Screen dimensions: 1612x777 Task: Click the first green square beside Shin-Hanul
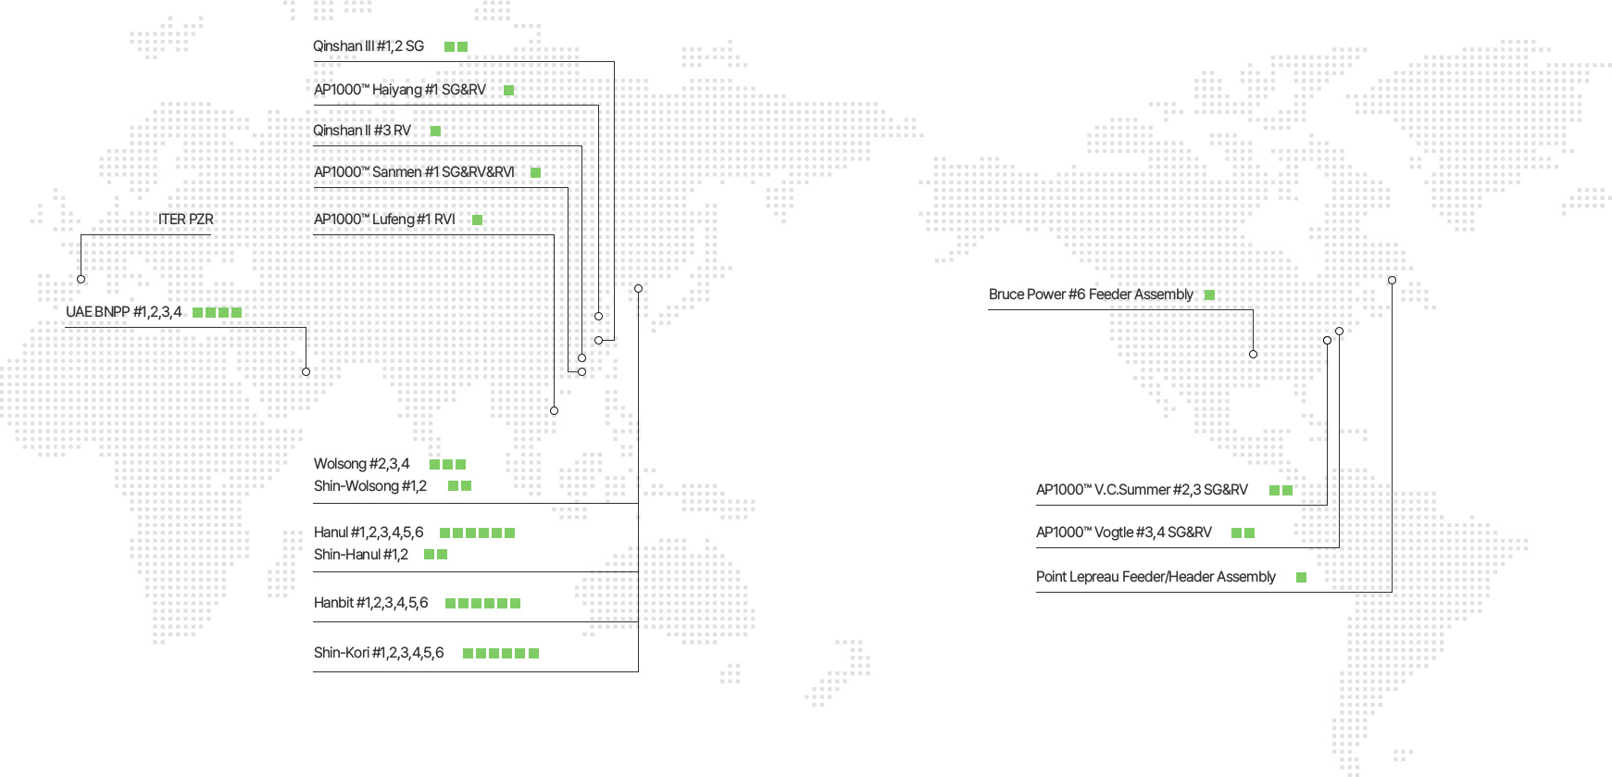click(429, 555)
